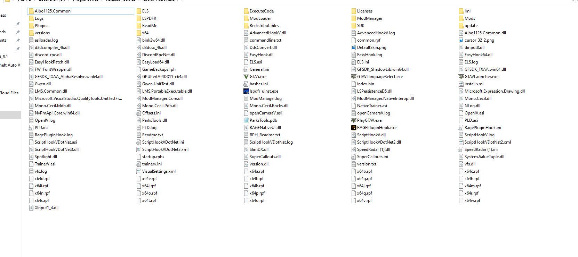Click the SDK folder icon
Viewport: 578px width, 257px height.
click(x=354, y=26)
